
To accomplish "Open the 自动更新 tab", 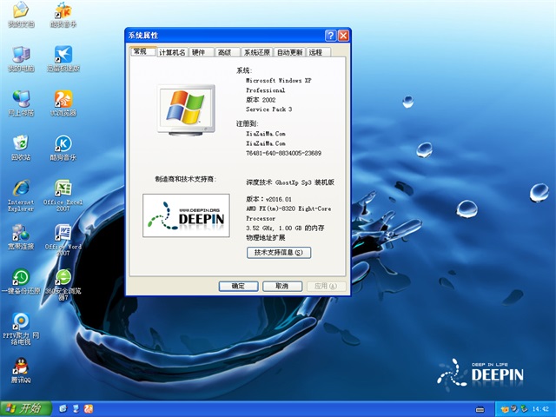I will click(289, 52).
